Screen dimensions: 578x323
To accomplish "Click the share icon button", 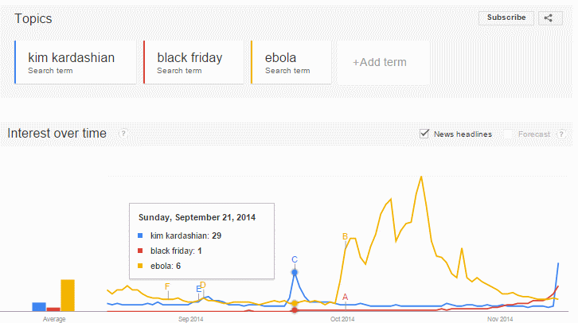I will (x=550, y=18).
